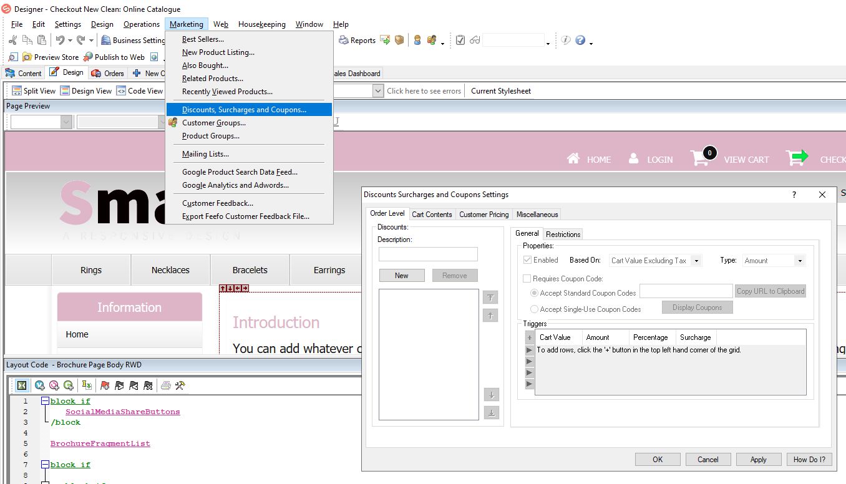
Task: Select Accept Single-Use Coupon Codes option
Action: click(x=534, y=309)
